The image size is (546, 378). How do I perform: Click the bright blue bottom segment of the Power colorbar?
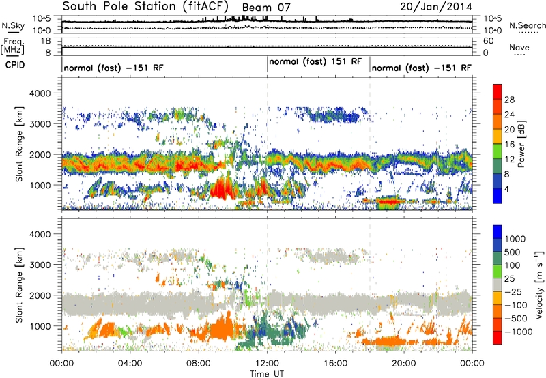tap(498, 196)
